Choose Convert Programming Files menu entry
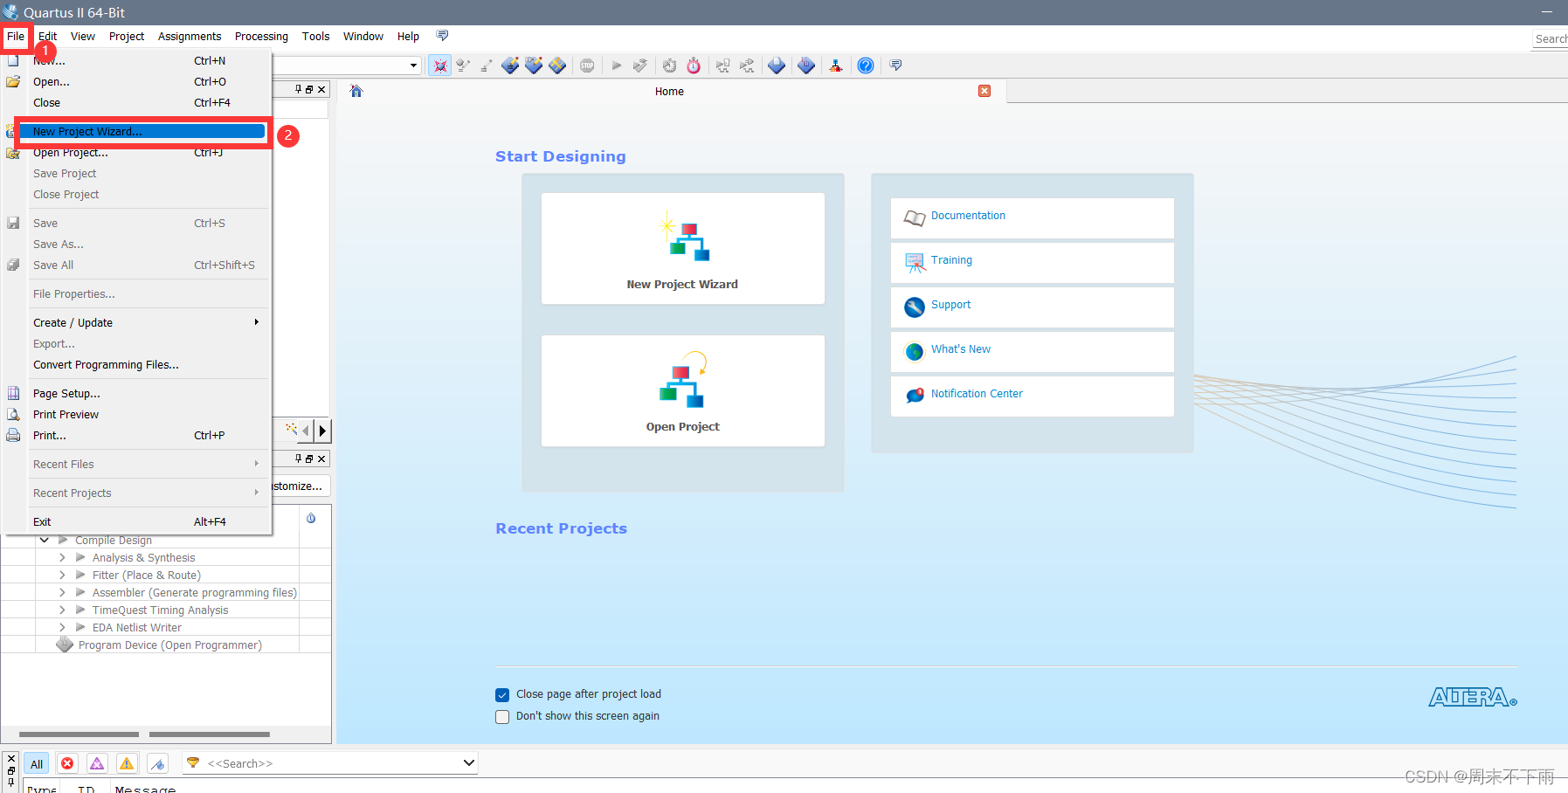The height and width of the screenshot is (793, 1568). click(149, 365)
